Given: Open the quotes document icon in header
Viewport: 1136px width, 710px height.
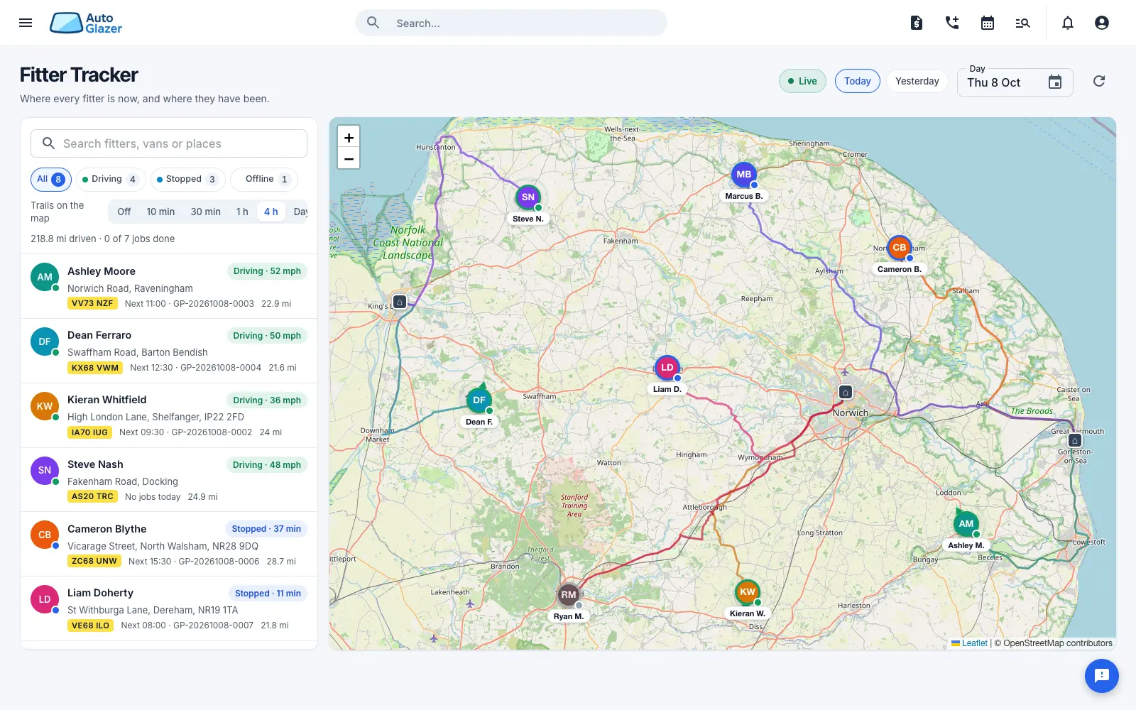Looking at the screenshot, I should pos(917,23).
